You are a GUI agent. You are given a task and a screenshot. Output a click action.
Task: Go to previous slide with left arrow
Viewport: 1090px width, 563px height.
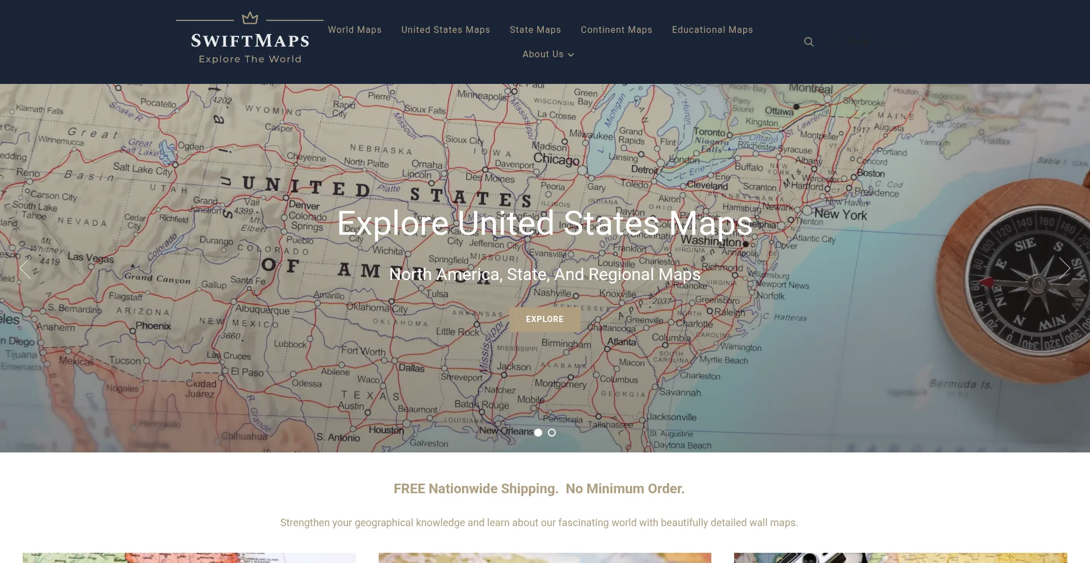[x=25, y=269]
